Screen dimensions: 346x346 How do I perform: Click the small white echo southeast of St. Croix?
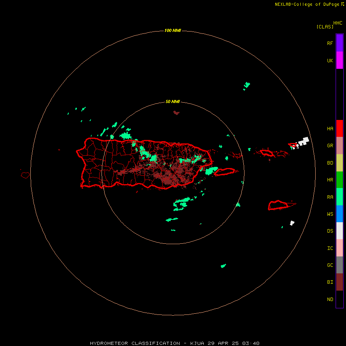292,223
